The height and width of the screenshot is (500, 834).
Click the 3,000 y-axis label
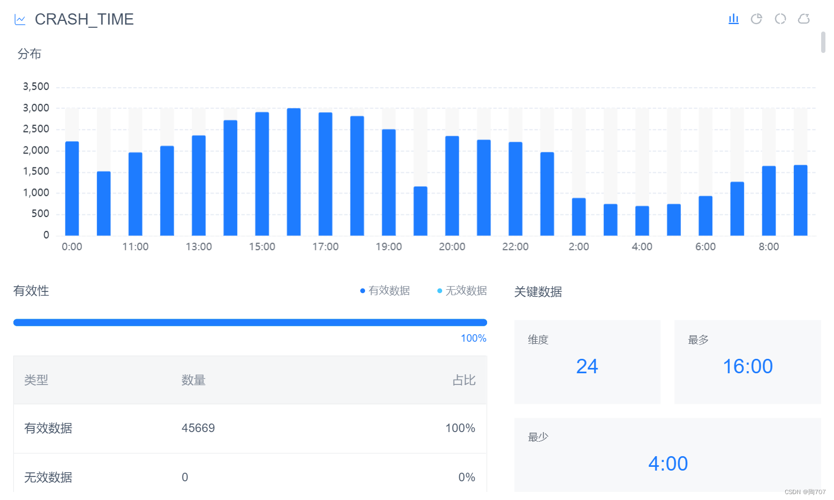tap(36, 108)
